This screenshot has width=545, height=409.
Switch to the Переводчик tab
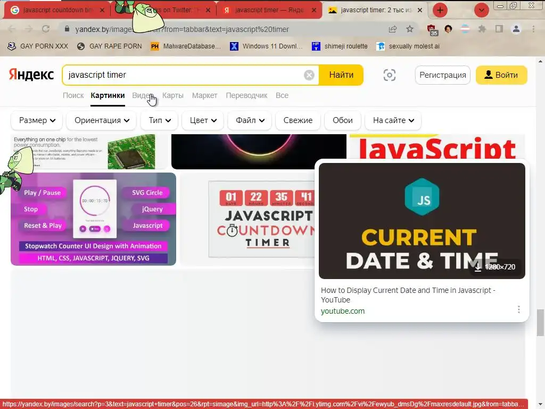(246, 96)
